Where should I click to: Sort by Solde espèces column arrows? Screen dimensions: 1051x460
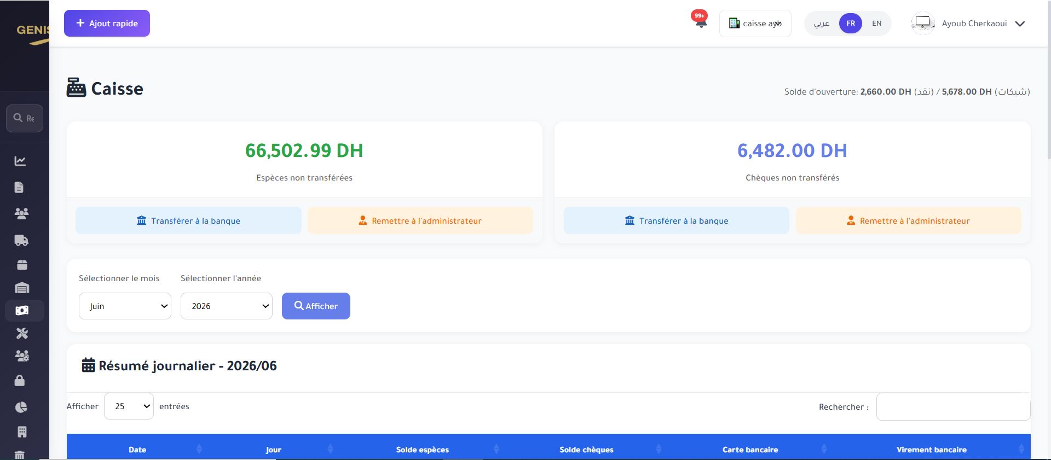496,449
